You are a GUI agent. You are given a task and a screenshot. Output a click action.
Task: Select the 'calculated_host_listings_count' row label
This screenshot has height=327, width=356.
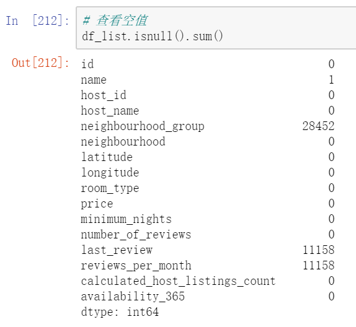tap(178, 281)
